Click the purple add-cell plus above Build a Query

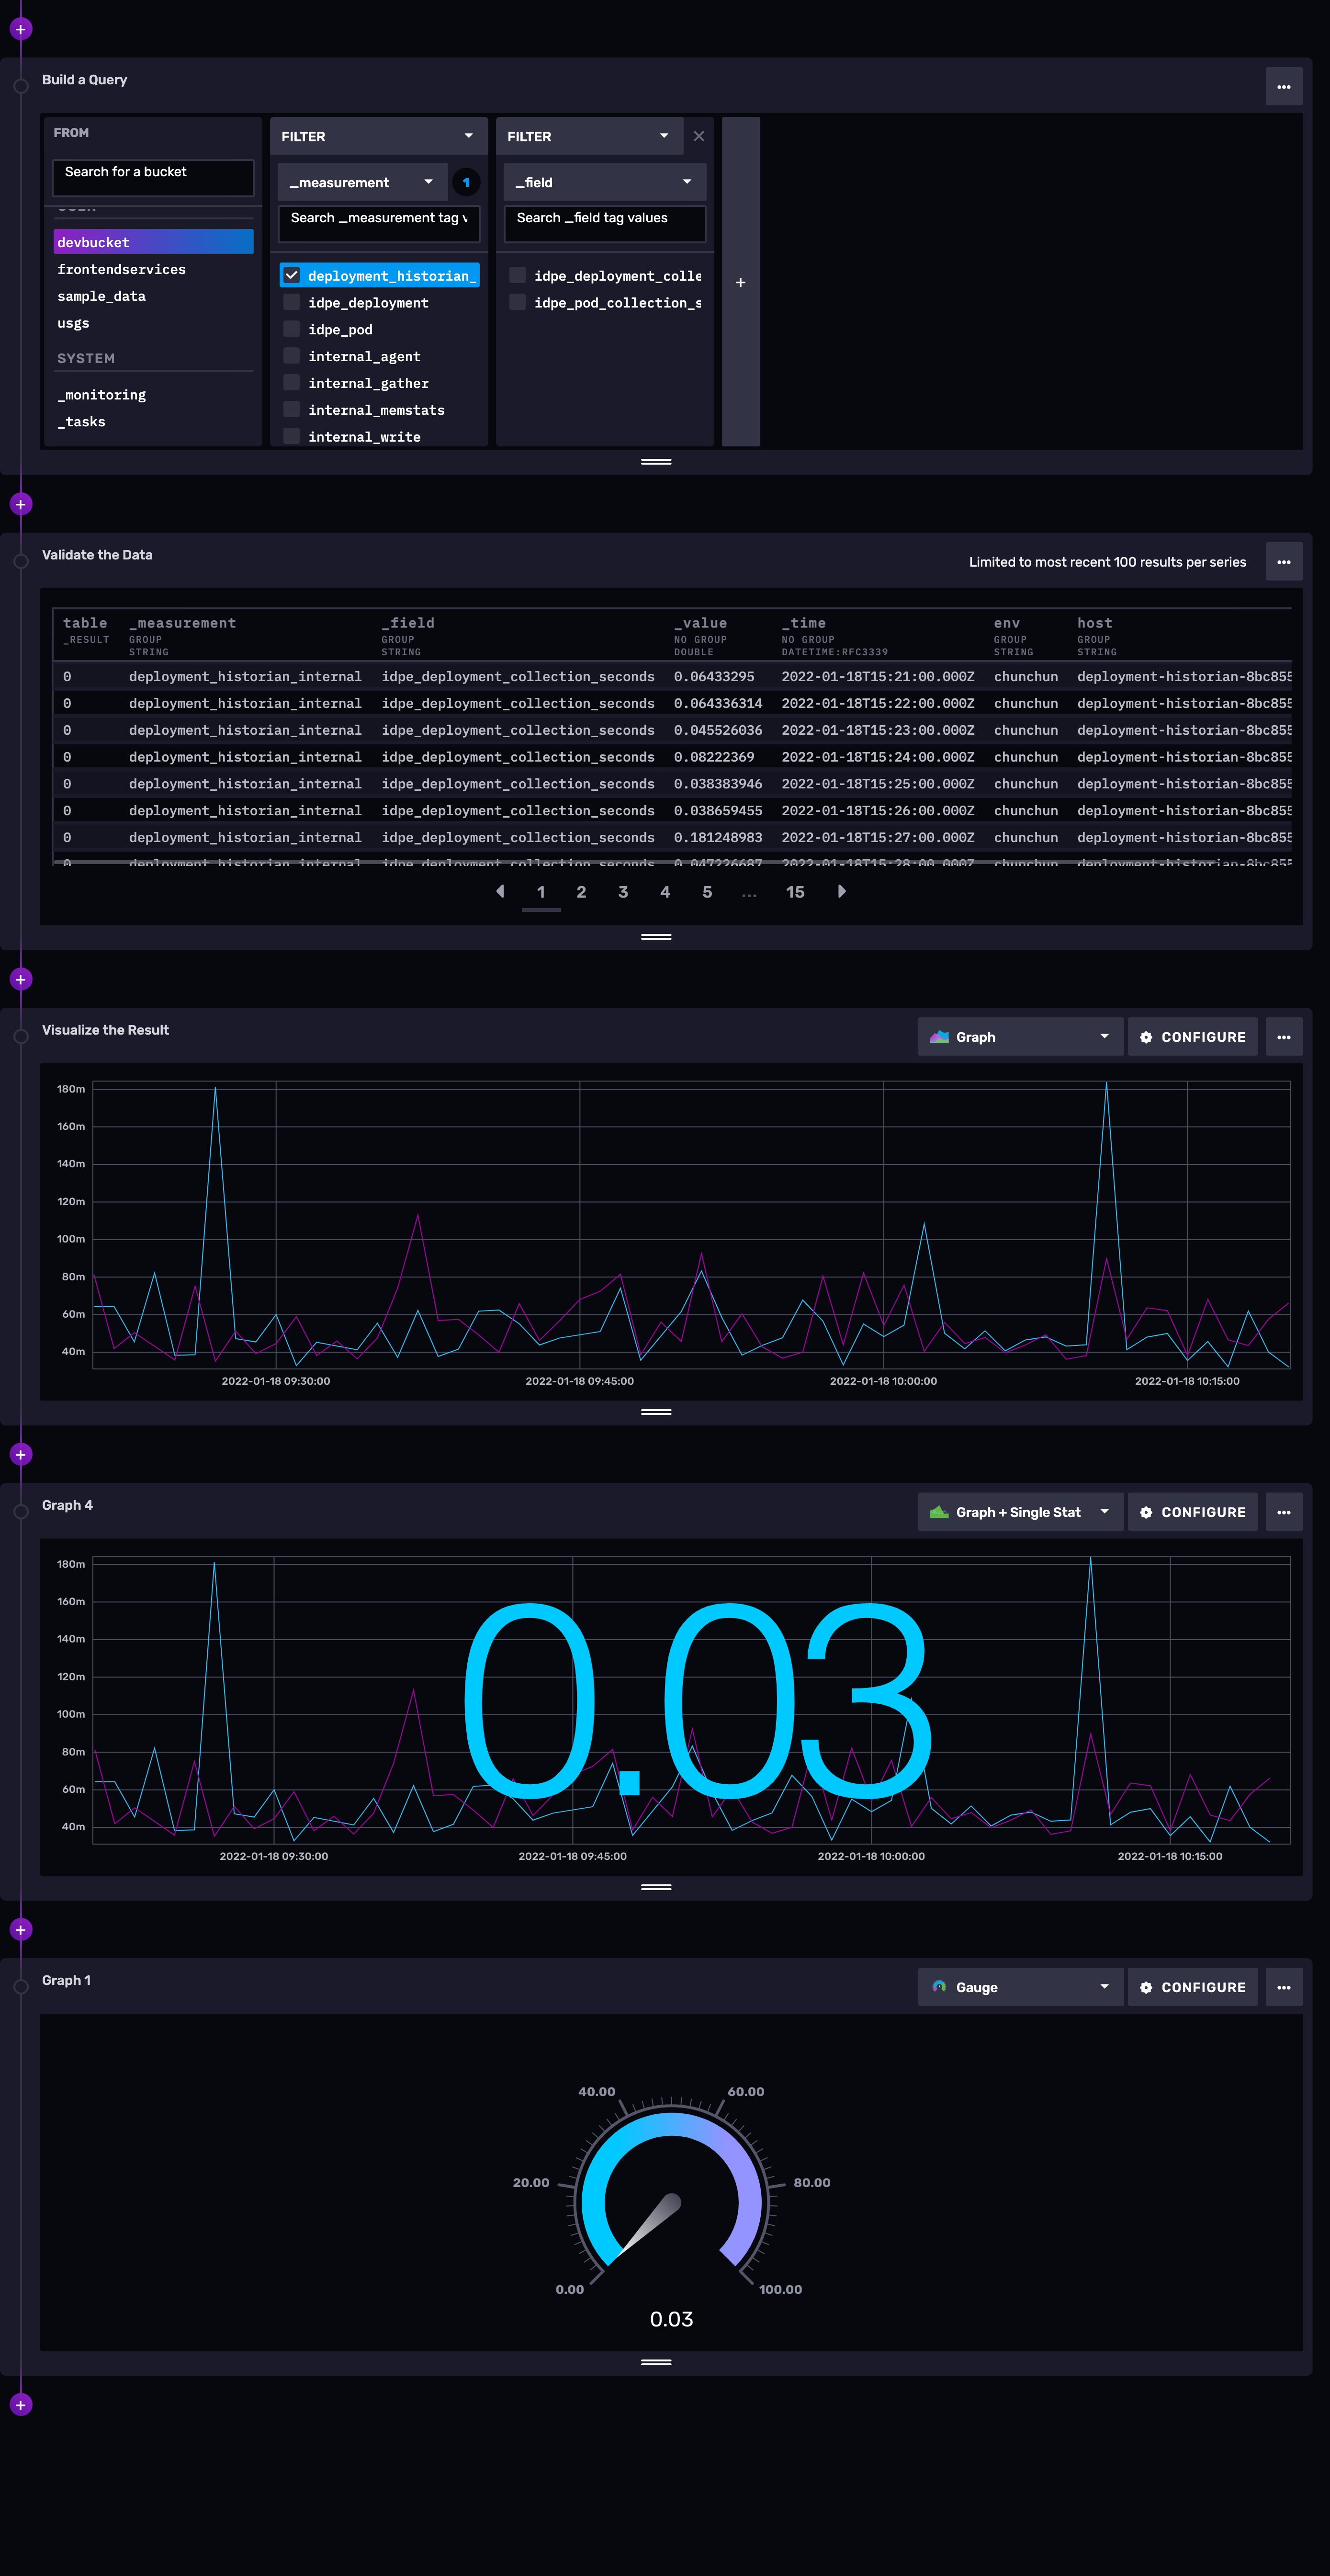click(x=20, y=29)
